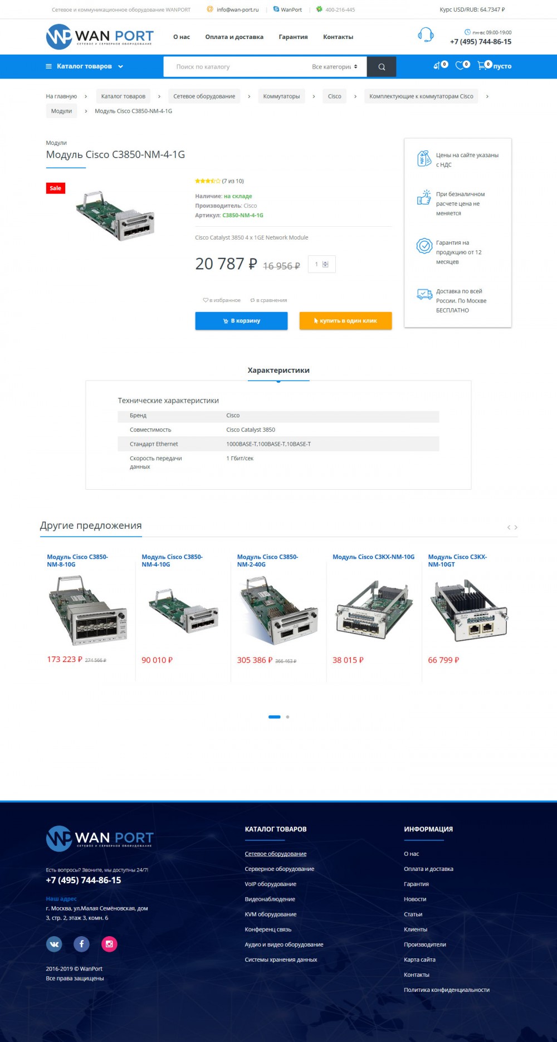Add product to favorites via в избранное
Image resolution: width=557 pixels, height=1042 pixels.
pyautogui.click(x=222, y=300)
